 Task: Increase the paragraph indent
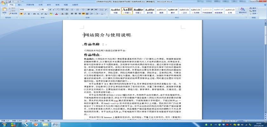point(92,10)
